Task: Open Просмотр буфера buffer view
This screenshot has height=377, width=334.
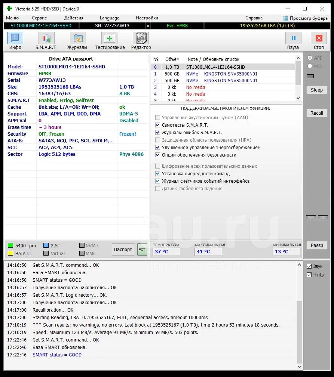Action: pos(305,18)
